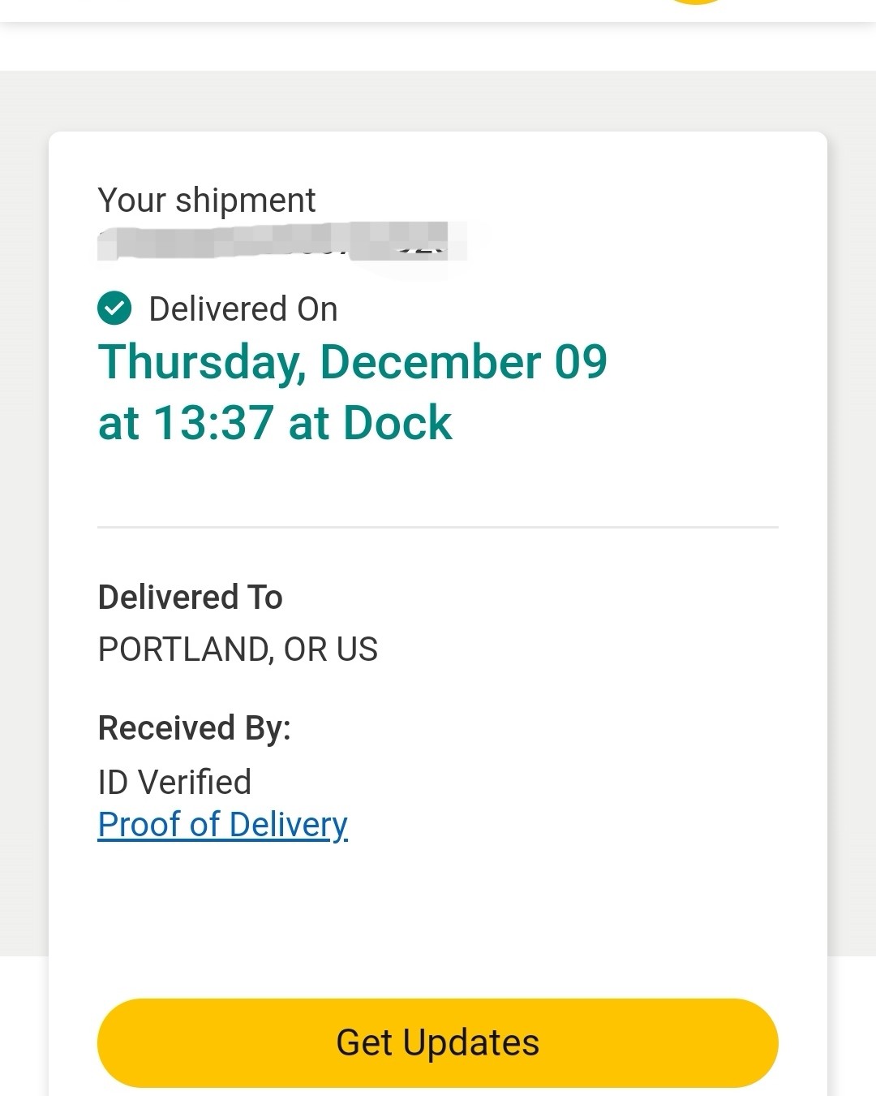Click the horizontal divider under delivery date

tap(438, 528)
